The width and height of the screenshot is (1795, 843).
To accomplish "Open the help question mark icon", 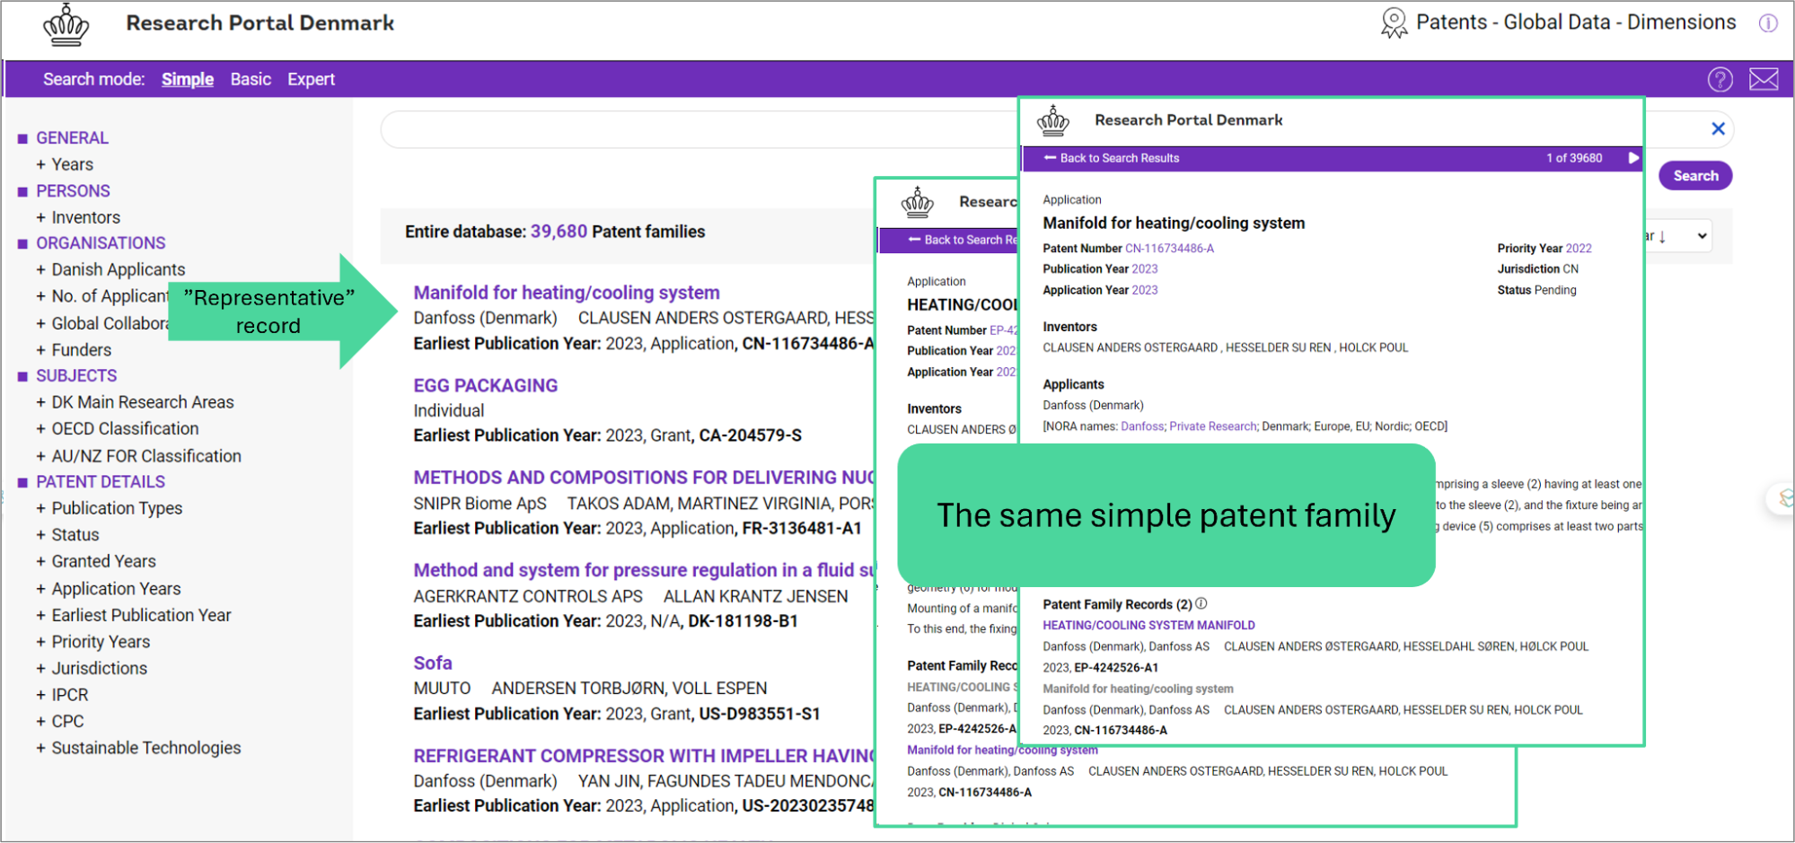I will pos(1720,80).
